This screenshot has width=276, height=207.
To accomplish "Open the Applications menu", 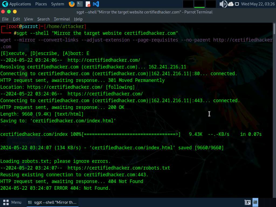I will [x=17, y=4].
